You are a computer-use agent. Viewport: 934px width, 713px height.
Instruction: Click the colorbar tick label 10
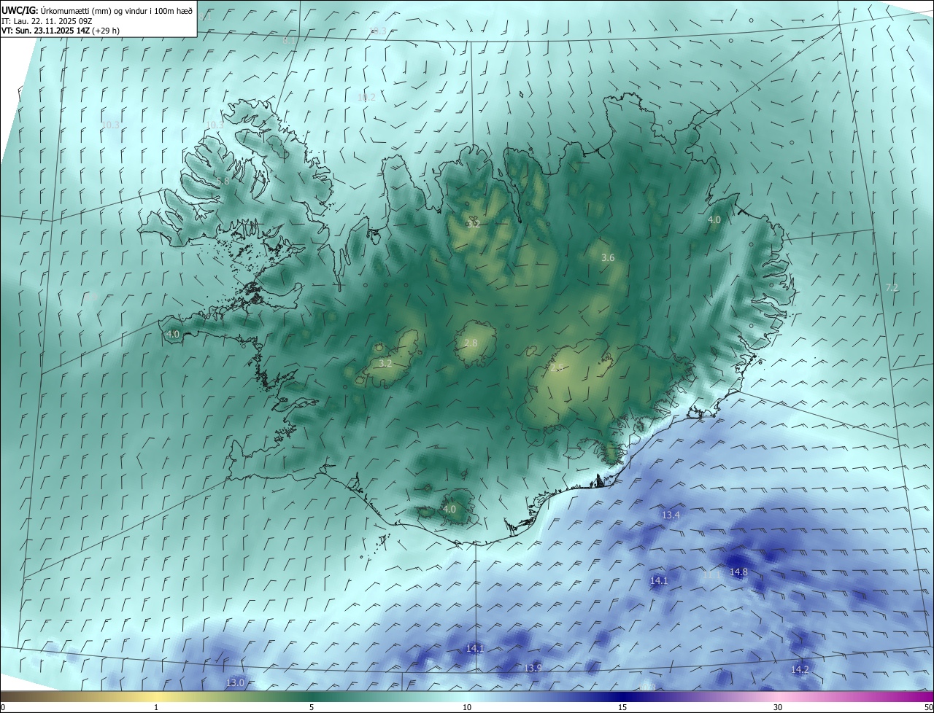(x=467, y=707)
